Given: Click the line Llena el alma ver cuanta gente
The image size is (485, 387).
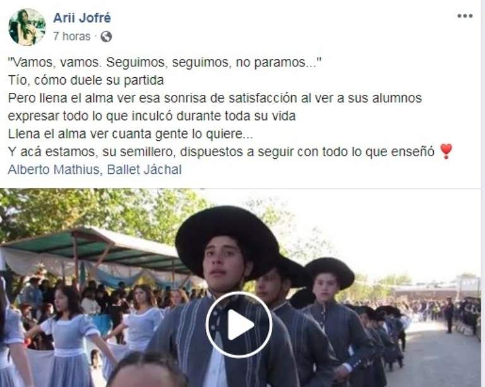Looking at the screenshot, I should tap(131, 134).
